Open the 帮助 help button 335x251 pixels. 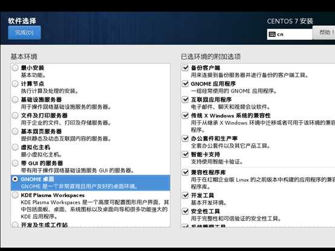[324, 33]
